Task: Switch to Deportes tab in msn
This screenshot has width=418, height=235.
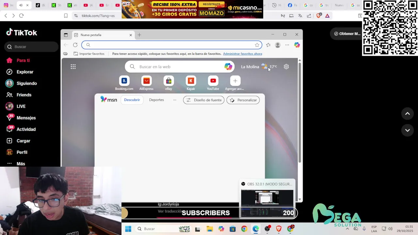Action: (156, 100)
